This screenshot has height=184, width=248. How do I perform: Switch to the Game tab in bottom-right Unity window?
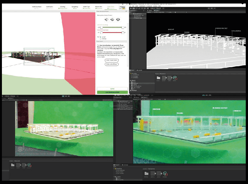(144, 98)
